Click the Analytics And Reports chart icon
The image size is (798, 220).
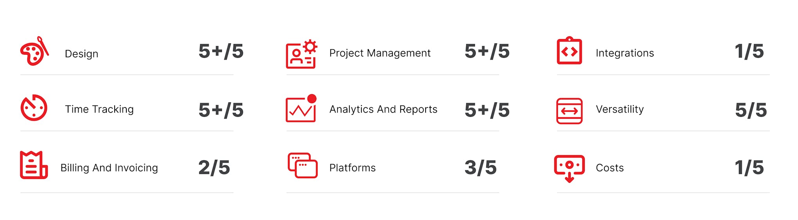pyautogui.click(x=301, y=108)
